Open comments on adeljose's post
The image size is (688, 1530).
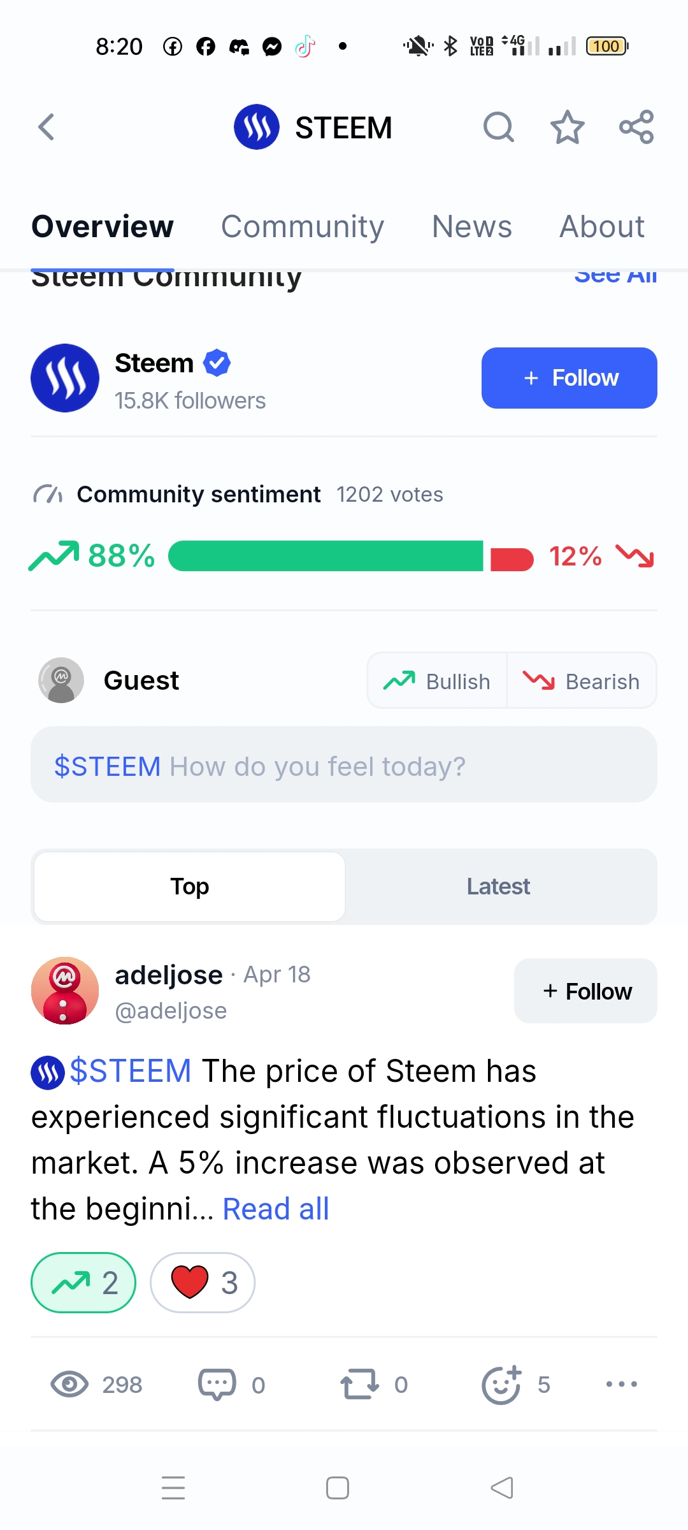(218, 1384)
